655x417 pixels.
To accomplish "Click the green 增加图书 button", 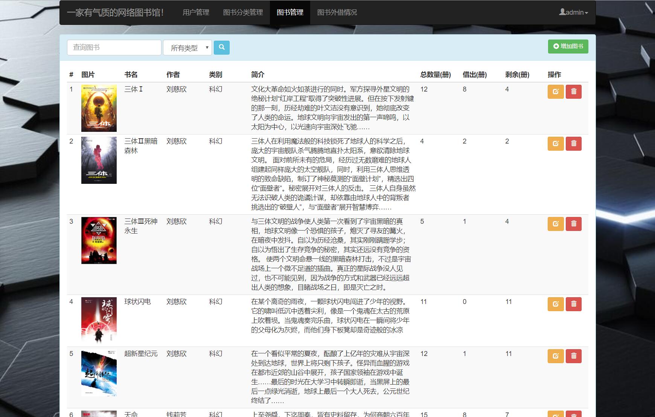I will pos(568,46).
